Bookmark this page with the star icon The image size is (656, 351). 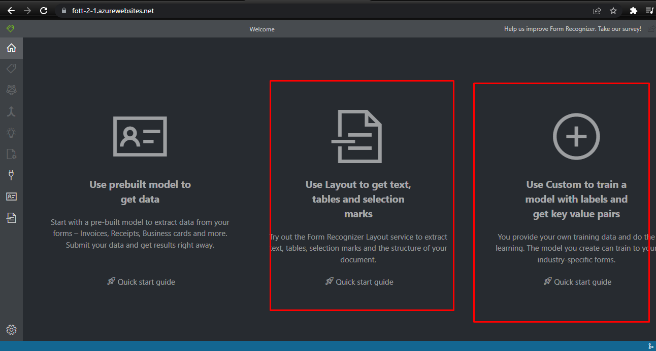click(613, 10)
